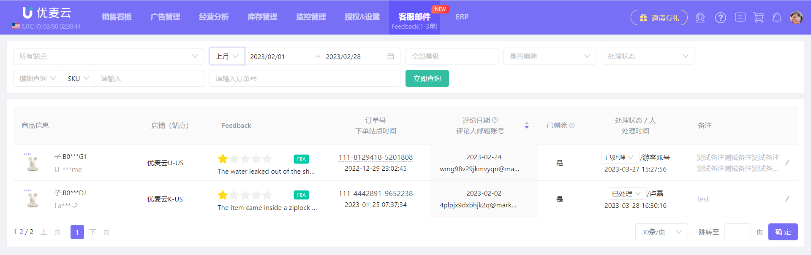Image resolution: width=811 pixels, height=255 pixels.
Task: Open the customer service headset icon
Action: coord(700,18)
